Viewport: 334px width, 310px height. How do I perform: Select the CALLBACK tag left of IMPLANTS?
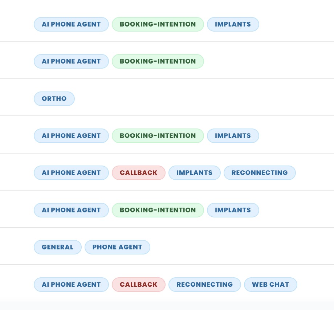pos(139,173)
